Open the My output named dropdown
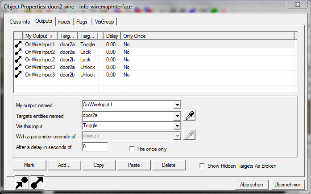Screen dimensions: 311x194 pyautogui.click(x=177, y=105)
